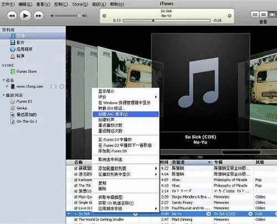Screen dimensions: 277x224
Task: Expand the www.1fong.com device
Action: (7, 86)
